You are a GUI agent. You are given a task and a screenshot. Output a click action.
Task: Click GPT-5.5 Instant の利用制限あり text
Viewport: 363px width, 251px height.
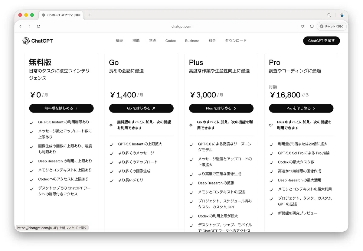pyautogui.click(x=64, y=122)
